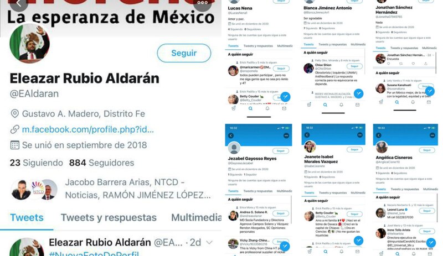443x256 pixels.
Task: Open Eleazar Rubio Aldarán's main profile photo
Action: [30, 43]
